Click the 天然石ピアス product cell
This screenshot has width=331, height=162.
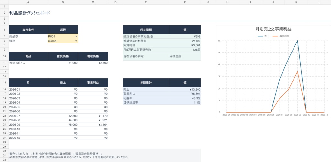[28, 63]
